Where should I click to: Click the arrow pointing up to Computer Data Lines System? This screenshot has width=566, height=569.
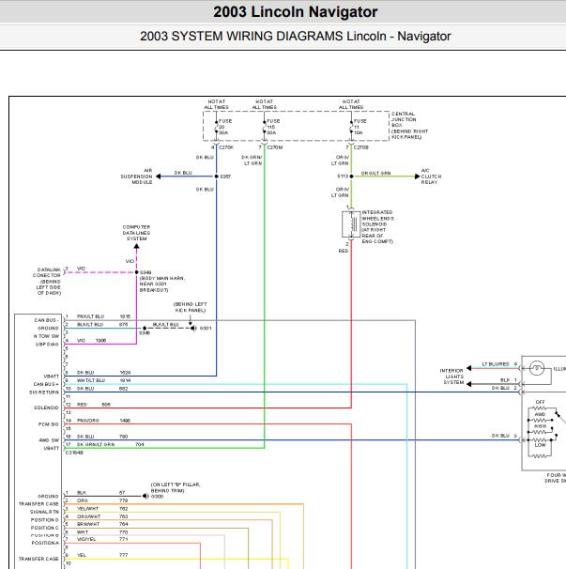(x=136, y=246)
